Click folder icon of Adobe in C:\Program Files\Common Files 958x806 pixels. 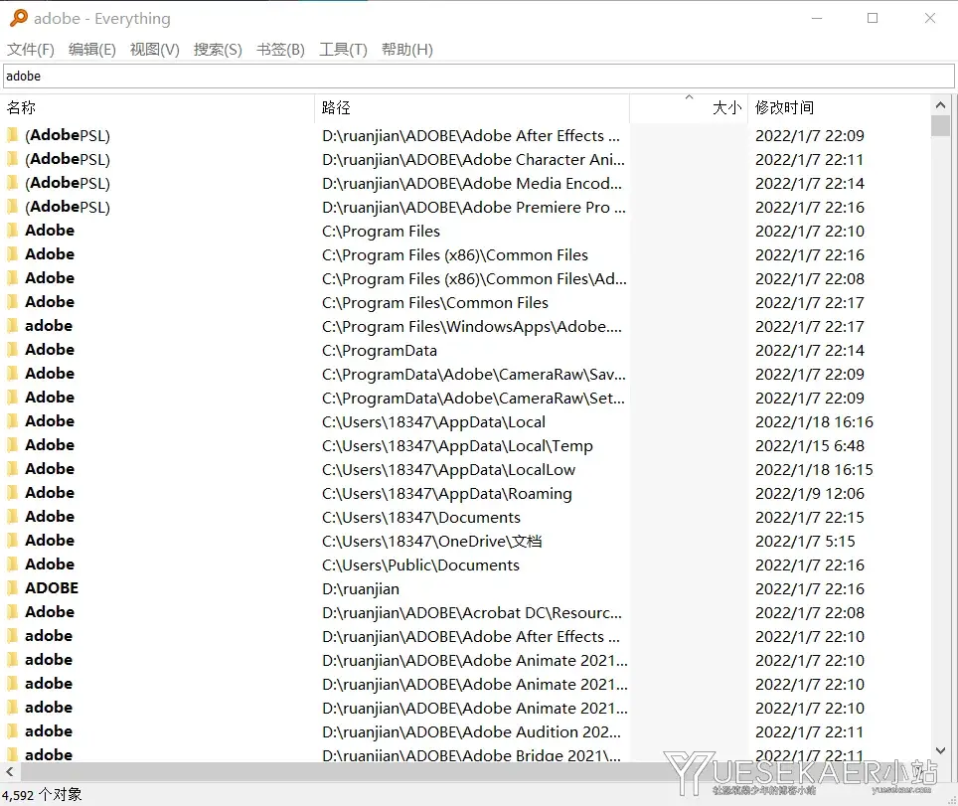click(12, 302)
